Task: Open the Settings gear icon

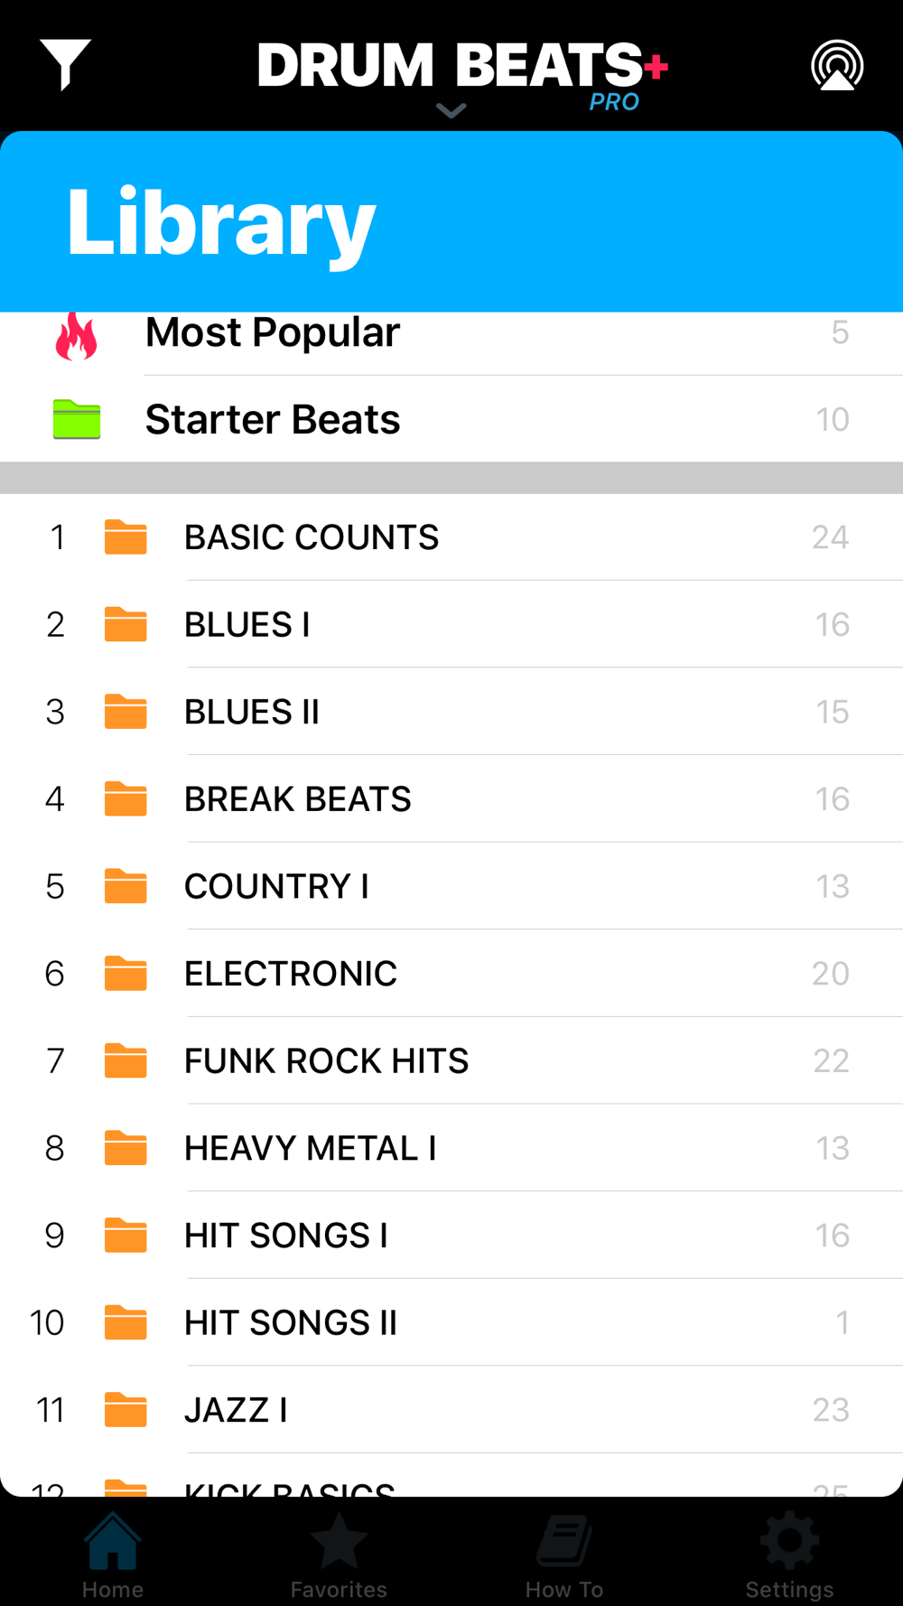Action: coord(790,1541)
